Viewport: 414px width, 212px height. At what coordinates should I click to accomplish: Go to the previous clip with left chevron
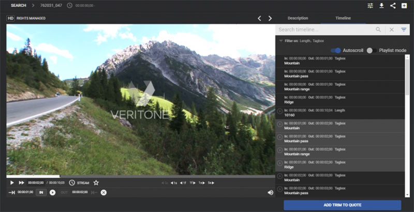pyautogui.click(x=259, y=18)
